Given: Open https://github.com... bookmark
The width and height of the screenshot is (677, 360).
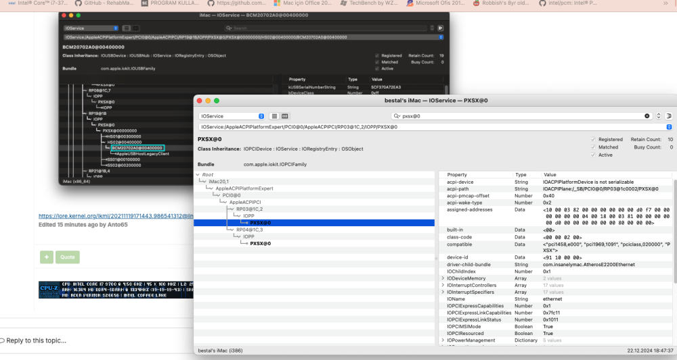Looking at the screenshot, I should 236,3.
